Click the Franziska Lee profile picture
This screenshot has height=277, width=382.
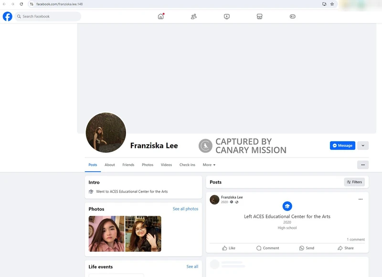(x=106, y=133)
